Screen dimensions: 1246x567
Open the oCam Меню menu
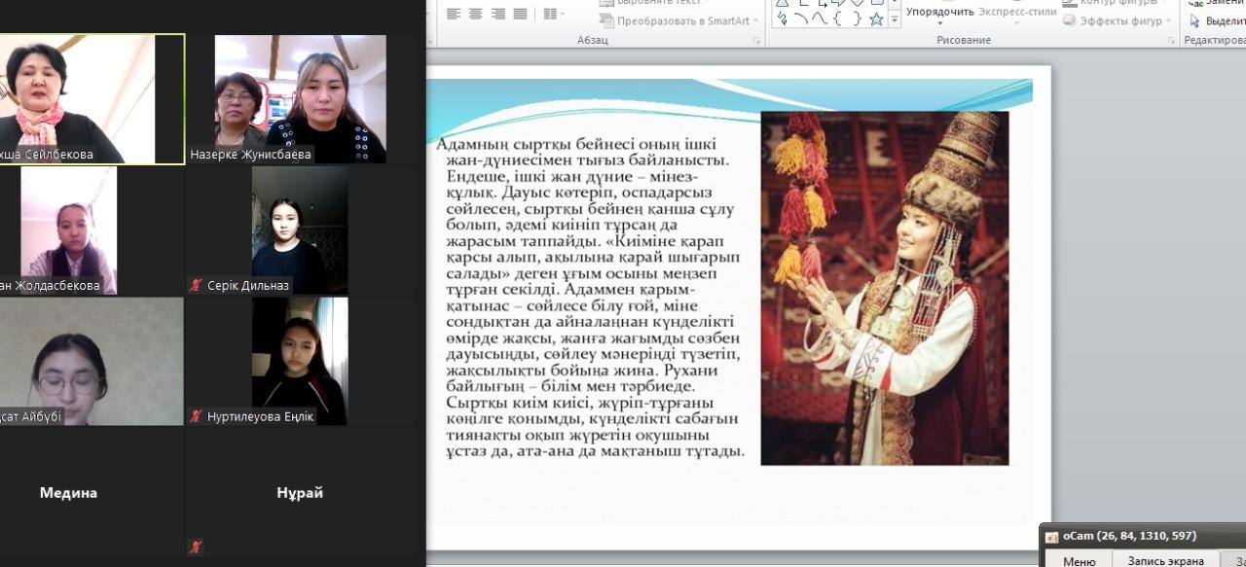coord(1079,560)
